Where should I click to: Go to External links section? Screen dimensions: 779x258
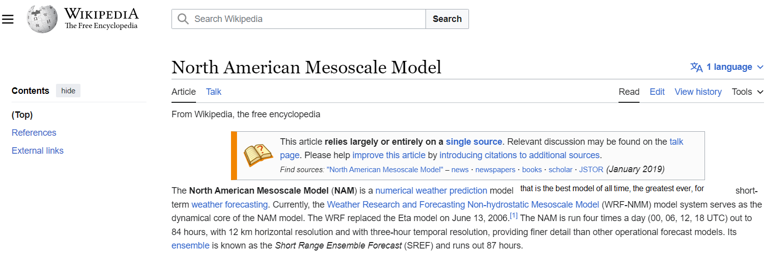(x=37, y=151)
